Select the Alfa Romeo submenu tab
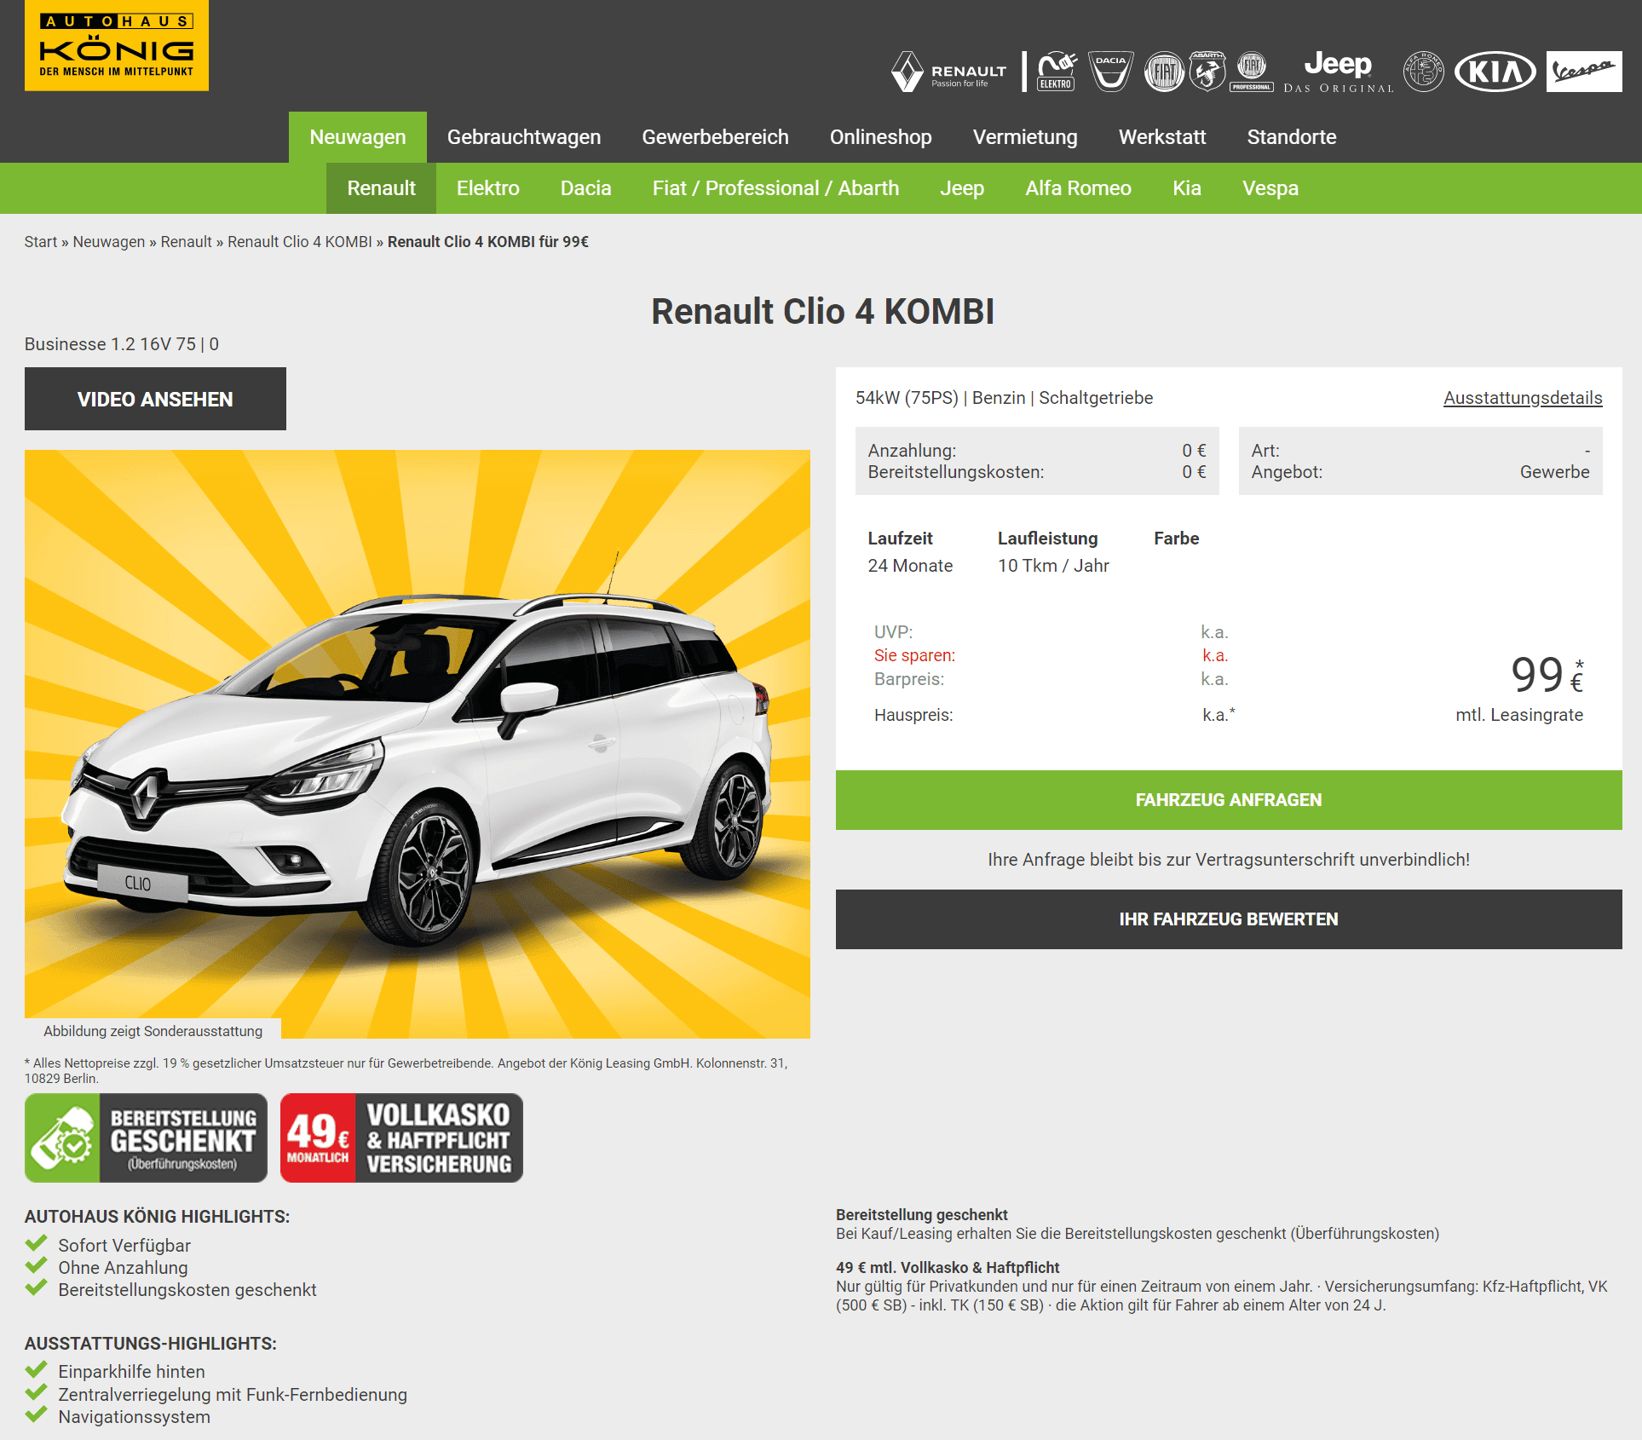The image size is (1642, 1440). tap(1078, 188)
